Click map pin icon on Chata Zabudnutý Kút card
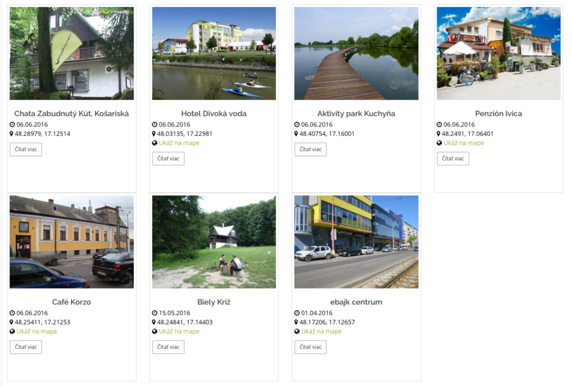Image resolution: width=572 pixels, height=387 pixels. click(11, 134)
